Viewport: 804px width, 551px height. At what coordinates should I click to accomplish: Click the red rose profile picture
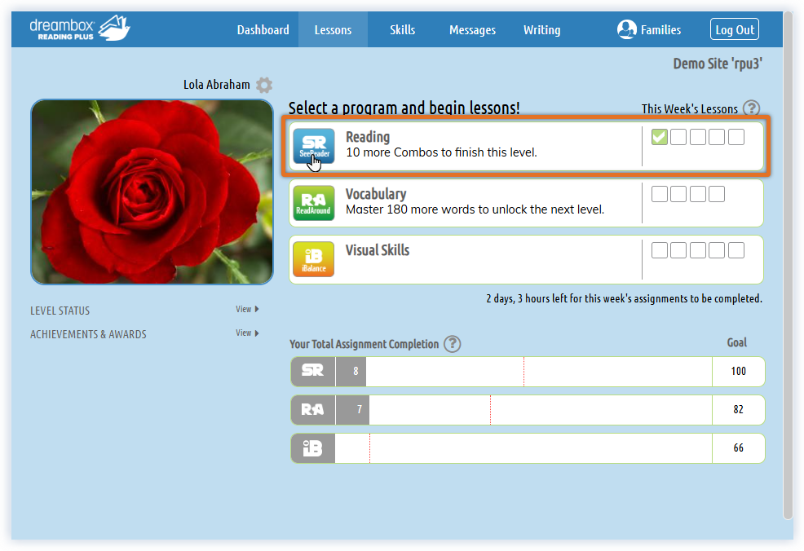click(x=152, y=192)
